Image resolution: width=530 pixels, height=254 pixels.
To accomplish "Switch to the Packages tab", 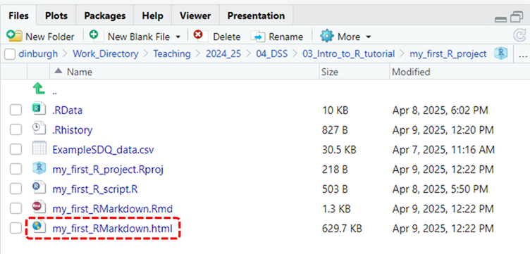I will click(x=105, y=16).
